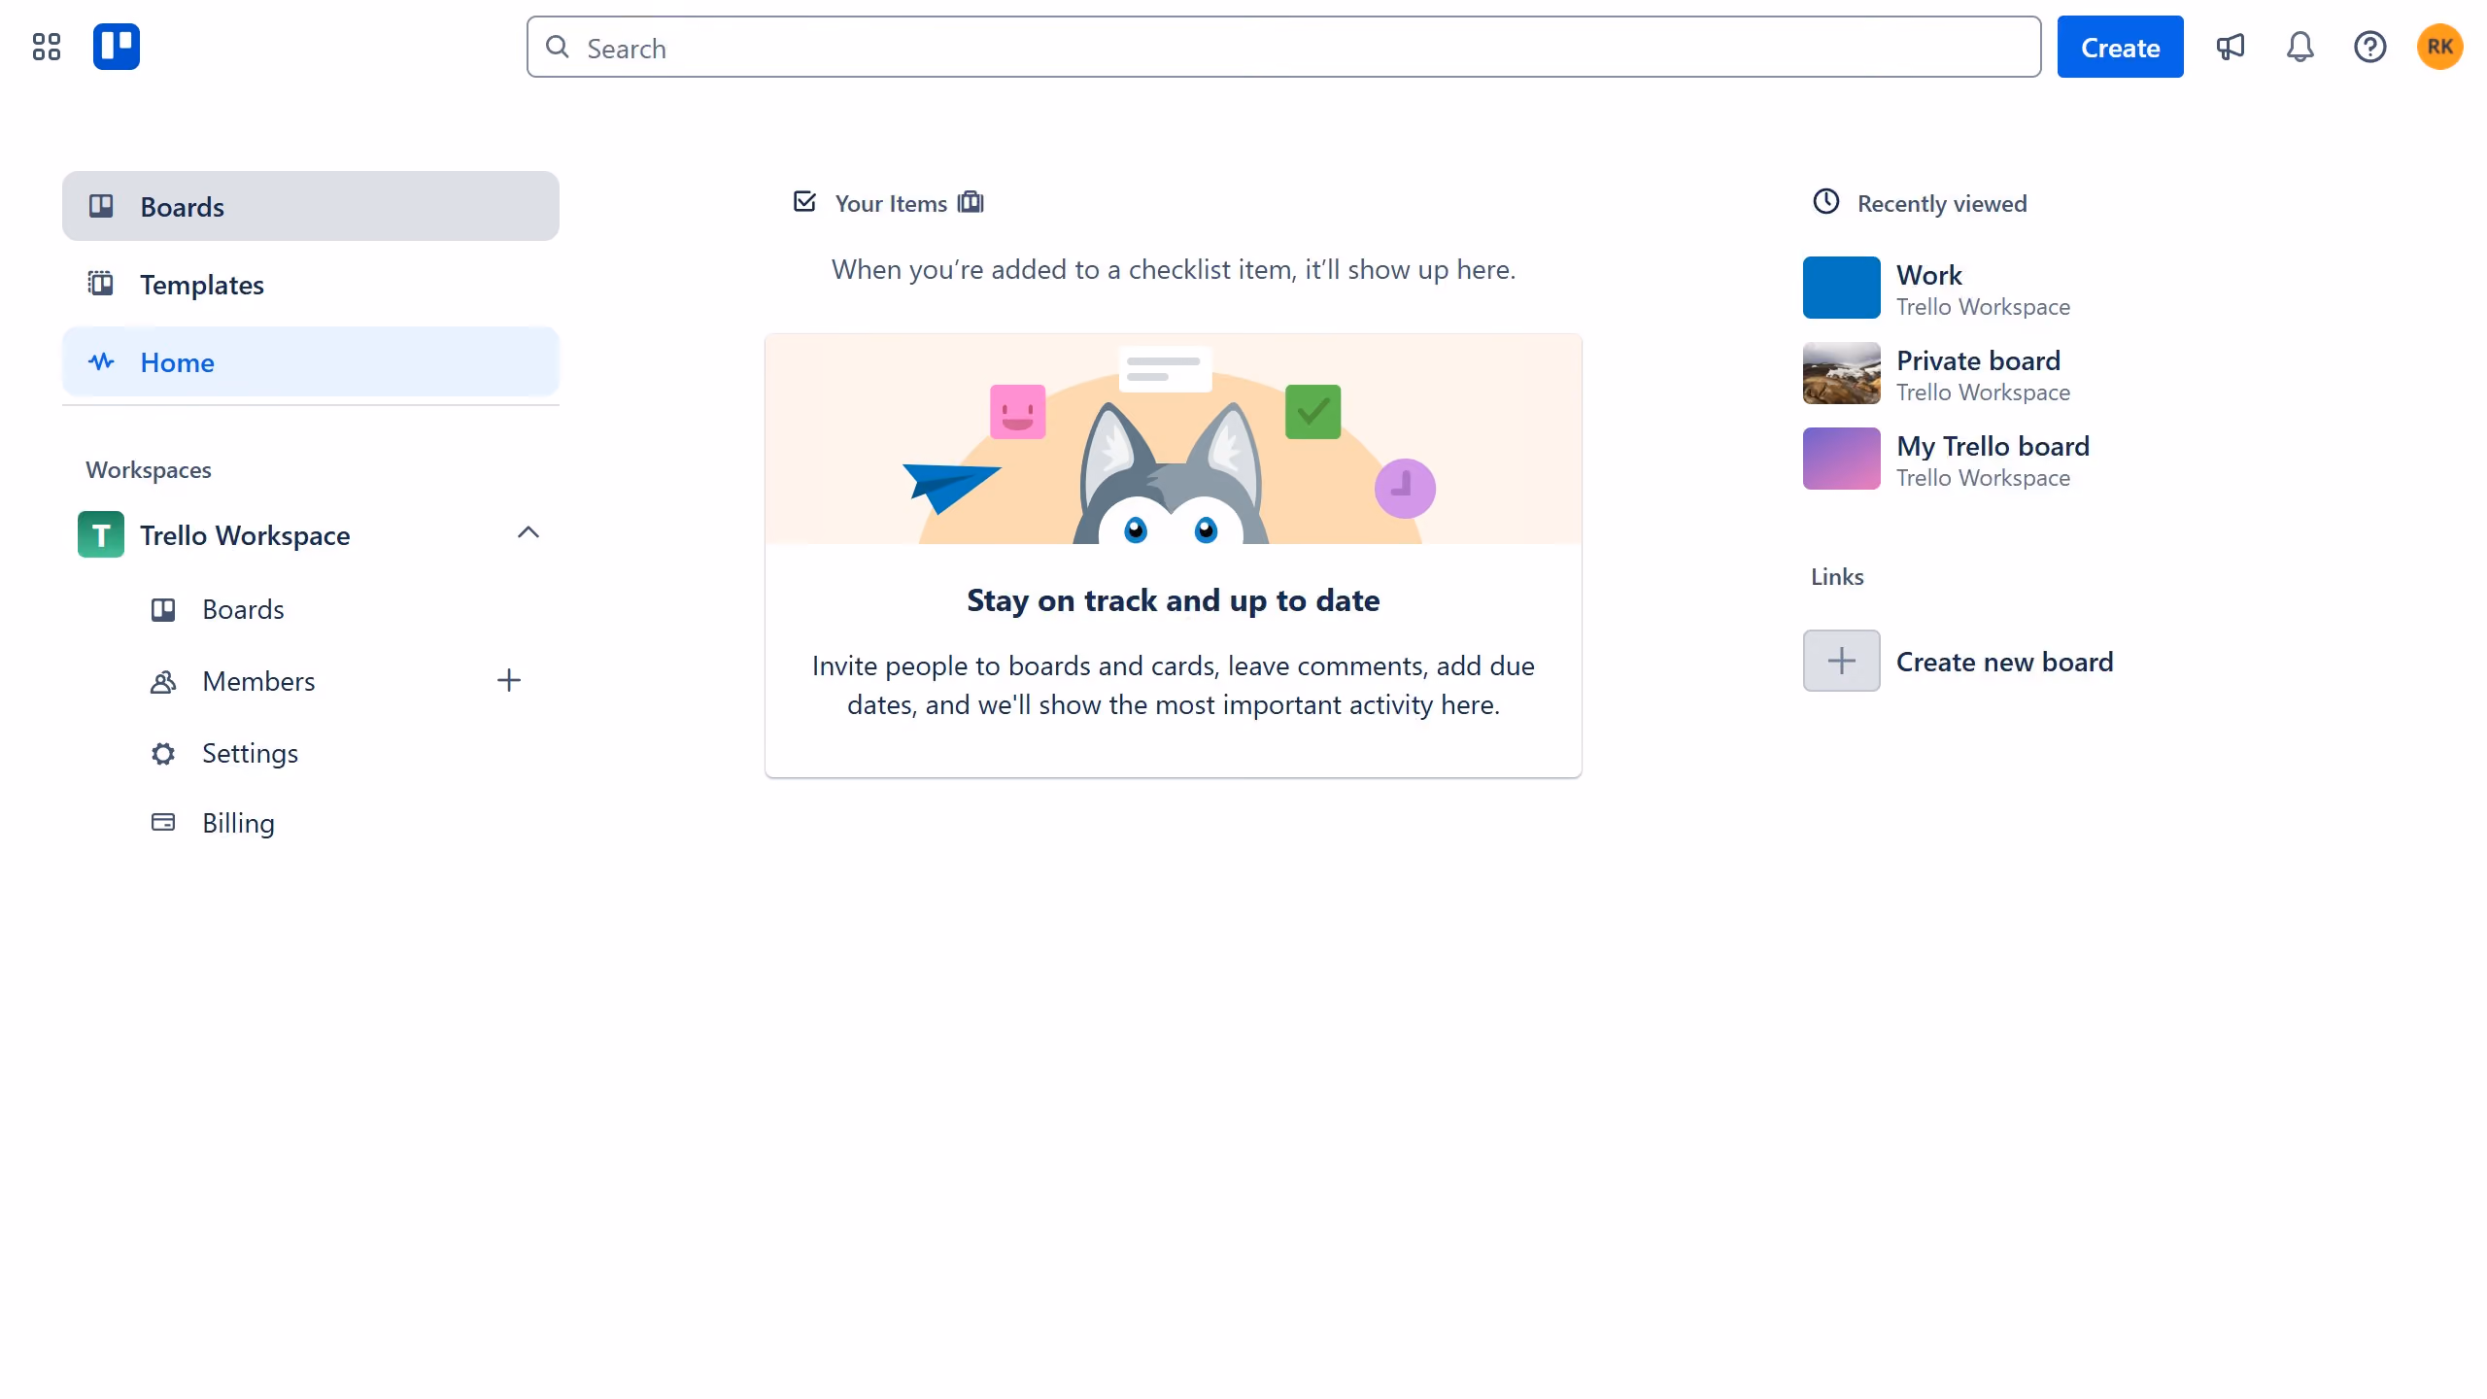Click the blue Create button
Image resolution: width=2487 pixels, height=1399 pixels.
coord(2120,47)
